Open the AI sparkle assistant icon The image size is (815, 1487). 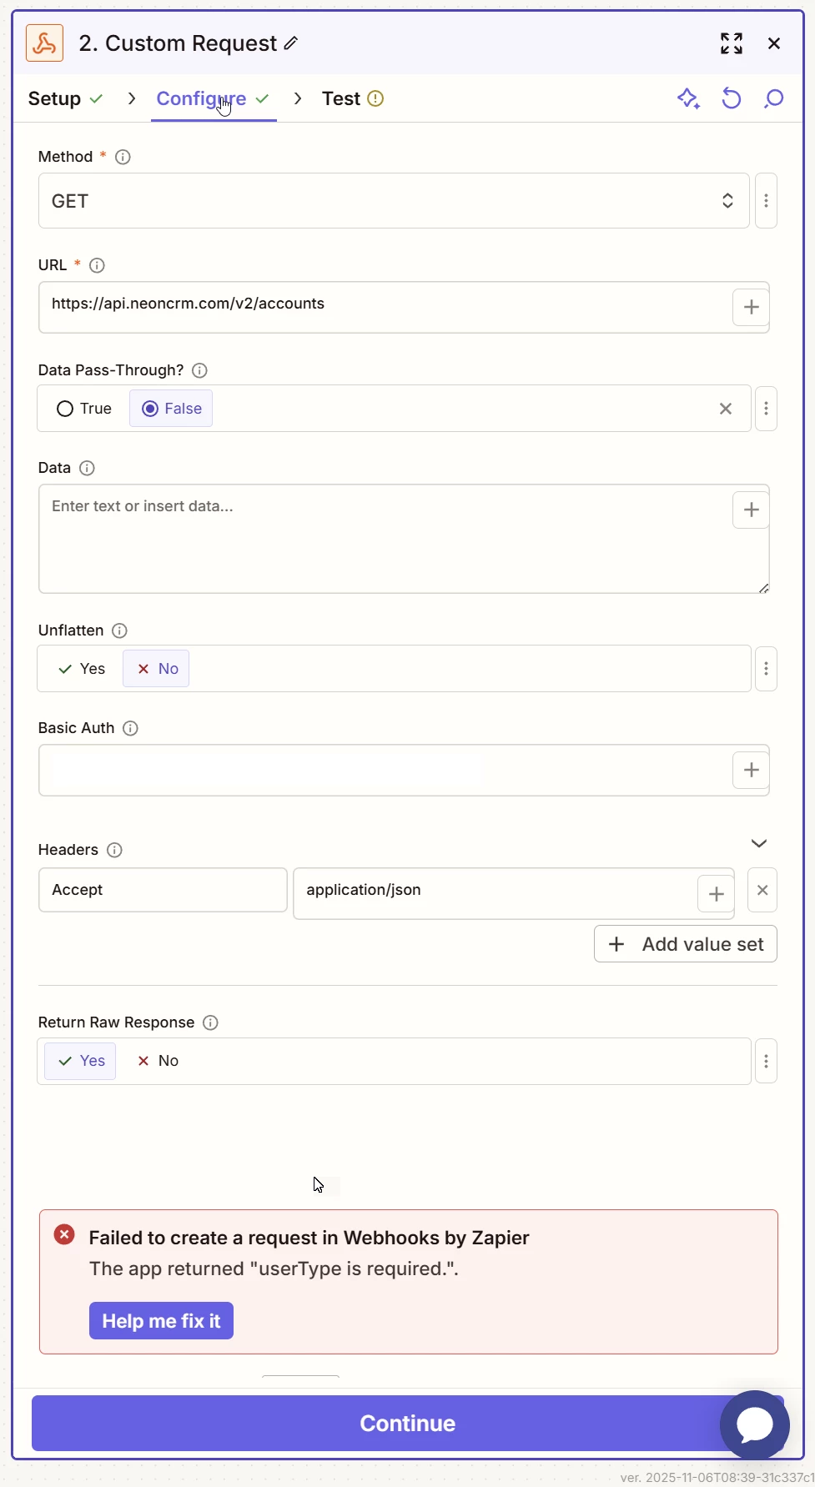click(x=688, y=98)
